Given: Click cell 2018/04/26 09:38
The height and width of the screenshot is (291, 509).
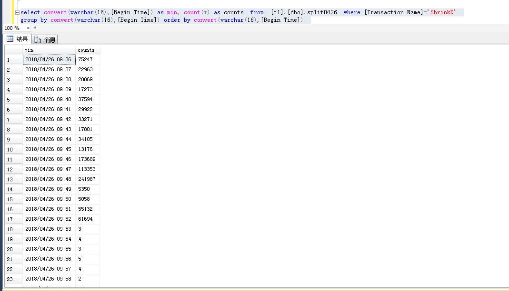Looking at the screenshot, I should click(49, 80).
